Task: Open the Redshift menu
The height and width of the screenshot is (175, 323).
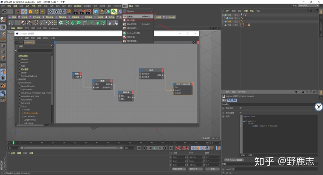Action: 117,6
